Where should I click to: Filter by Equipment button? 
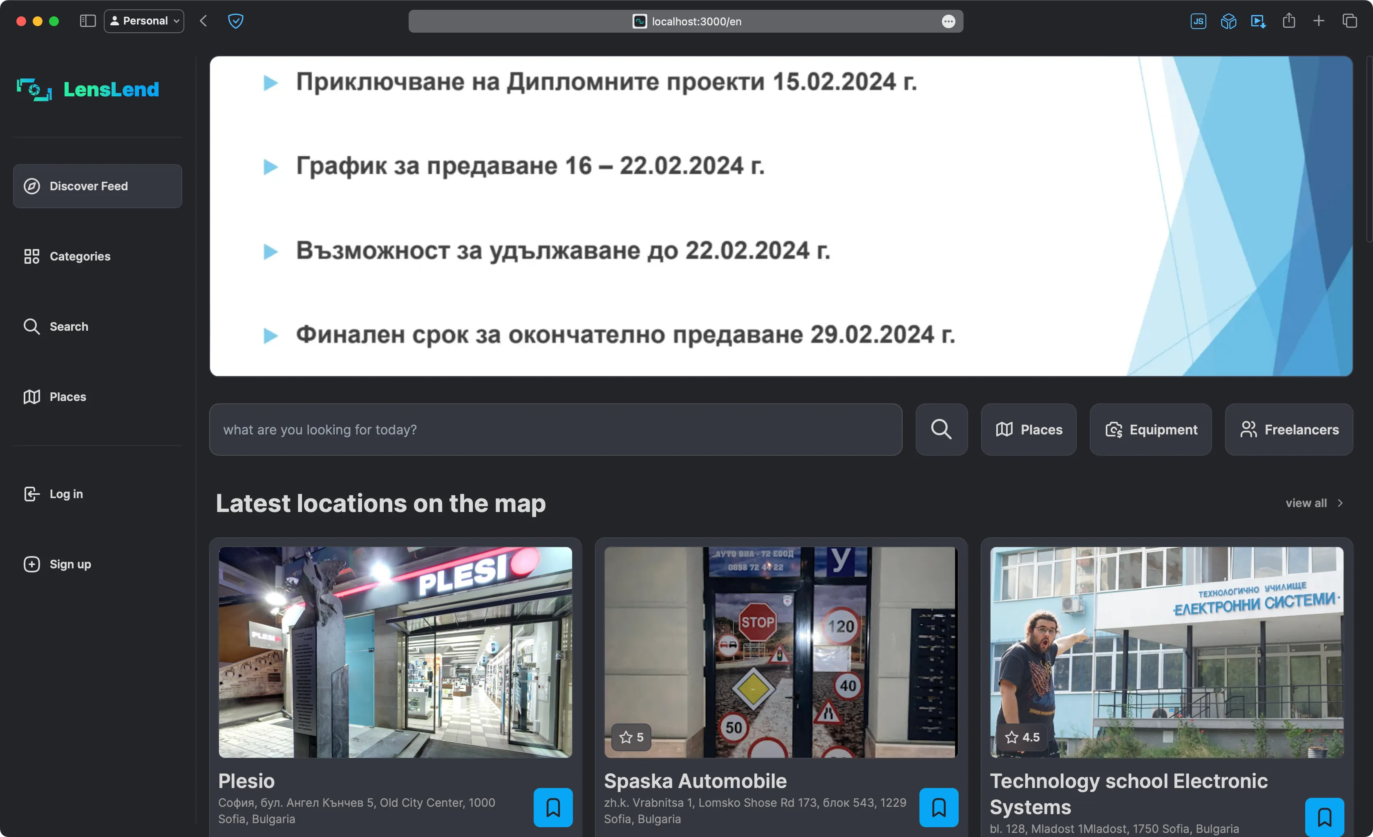tap(1151, 430)
